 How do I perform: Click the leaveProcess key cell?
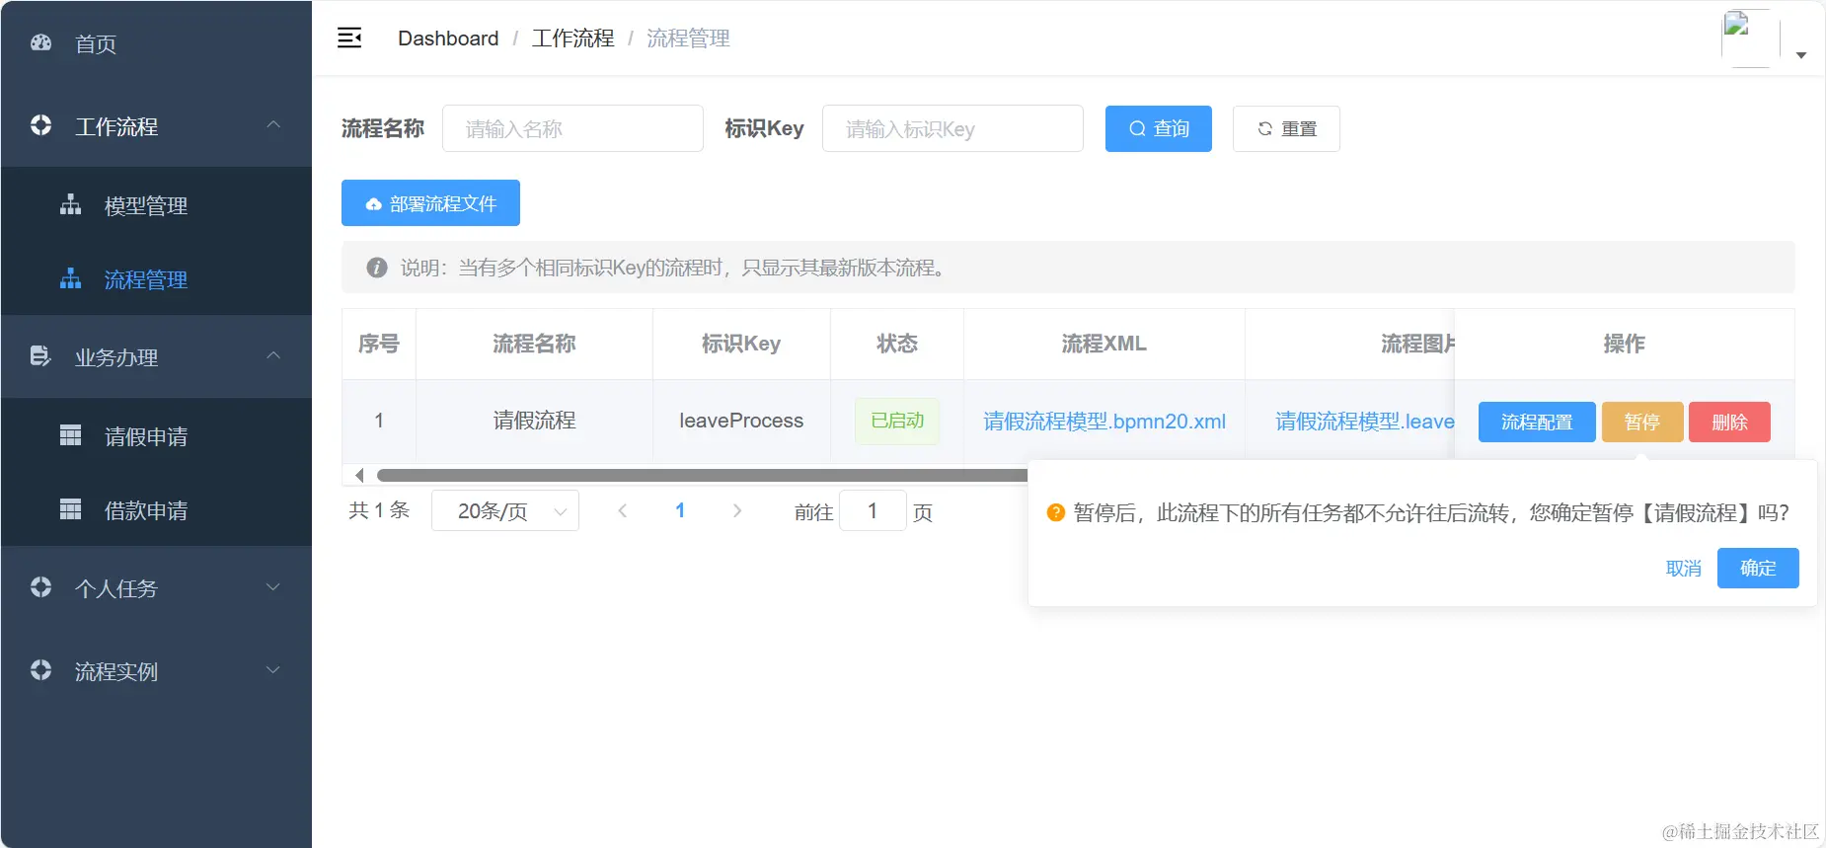coord(741,421)
